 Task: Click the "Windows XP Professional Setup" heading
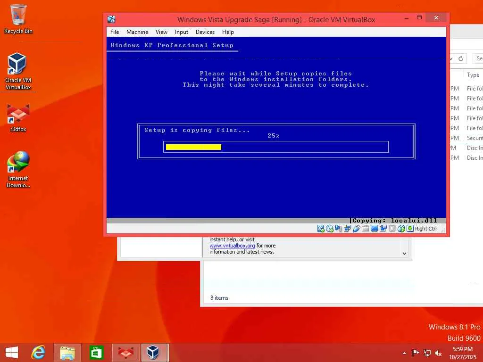pyautogui.click(x=172, y=45)
